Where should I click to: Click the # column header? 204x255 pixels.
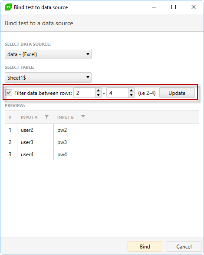point(10,117)
